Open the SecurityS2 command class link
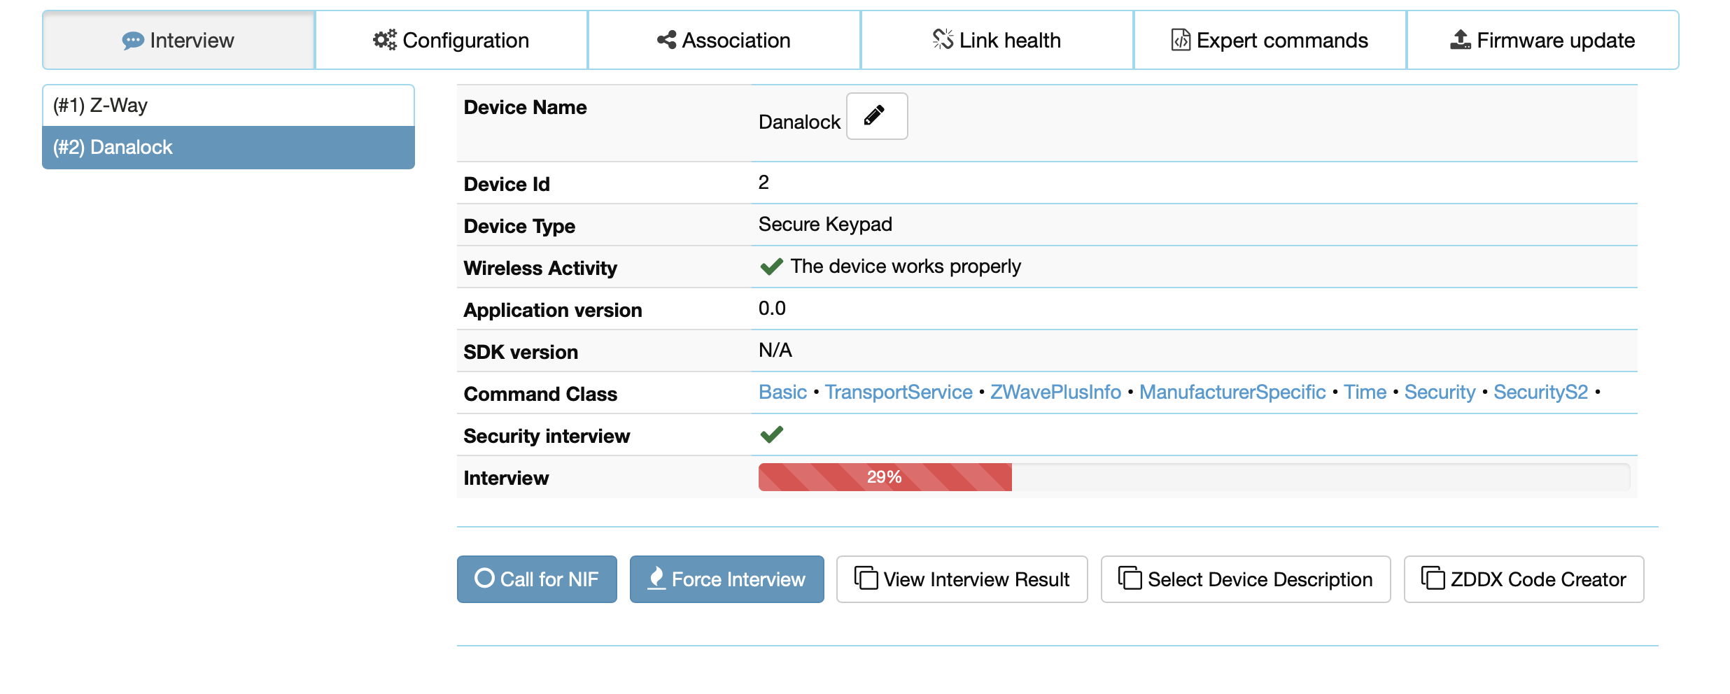The width and height of the screenshot is (1730, 694). 1540,392
